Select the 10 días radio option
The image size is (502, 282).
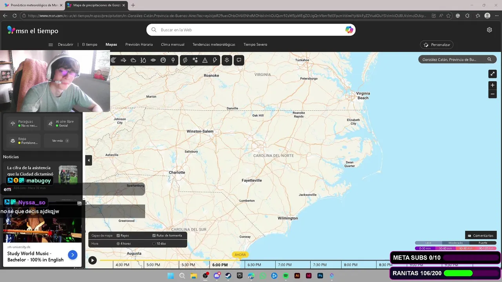[x=154, y=244]
